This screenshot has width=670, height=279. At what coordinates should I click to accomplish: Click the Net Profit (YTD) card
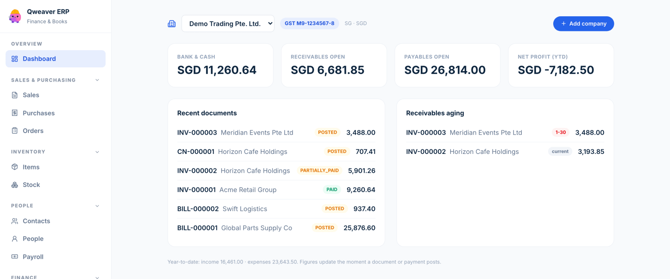click(x=561, y=65)
